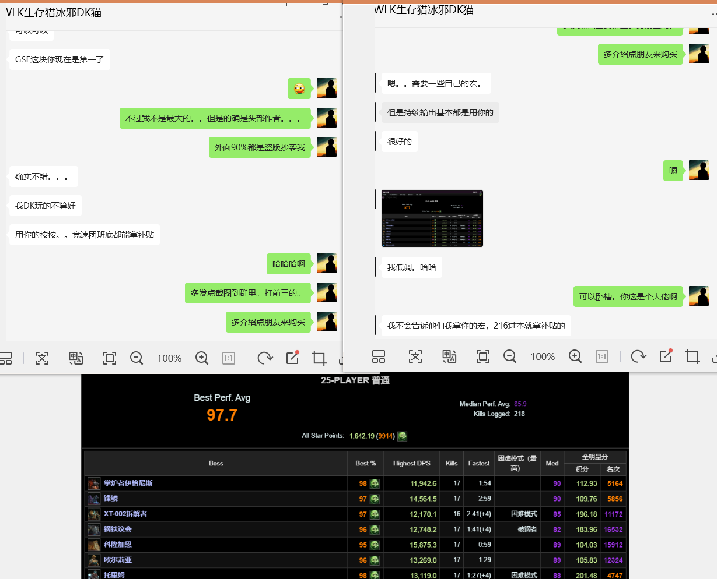Click edit icon with red dot in right viewer
This screenshot has height=579, width=717.
click(666, 356)
